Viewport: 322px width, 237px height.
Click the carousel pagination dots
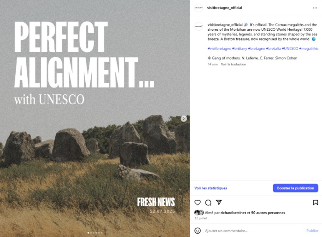click(x=95, y=232)
